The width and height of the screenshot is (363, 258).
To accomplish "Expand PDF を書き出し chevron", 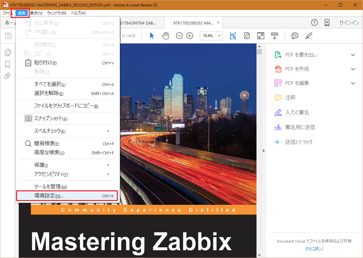I will point(353,55).
